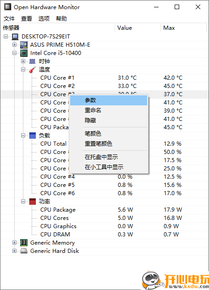The height and width of the screenshot is (290, 209).
Task: Collapse the 负载 load node
Action: click(x=23, y=136)
